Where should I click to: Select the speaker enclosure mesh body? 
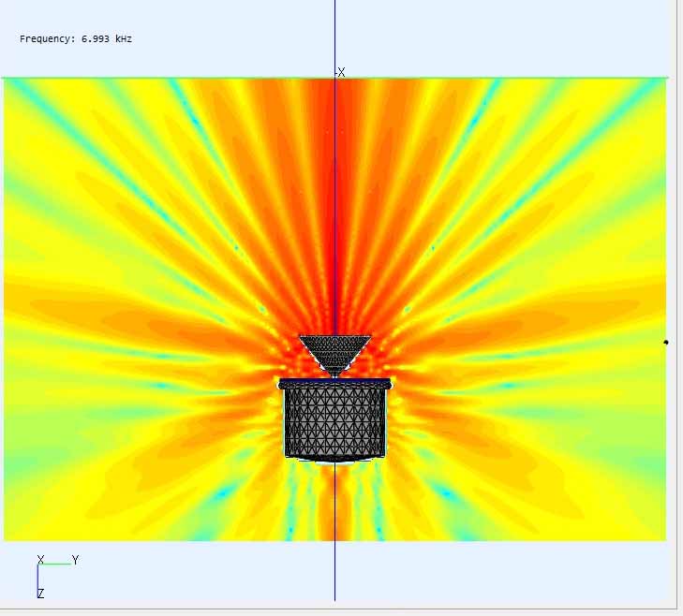334,419
